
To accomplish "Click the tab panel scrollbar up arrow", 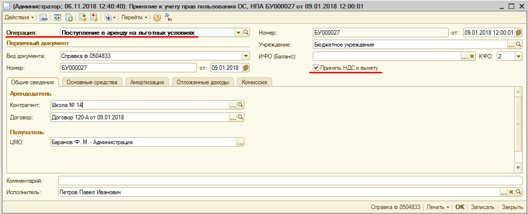I will tap(518, 91).
